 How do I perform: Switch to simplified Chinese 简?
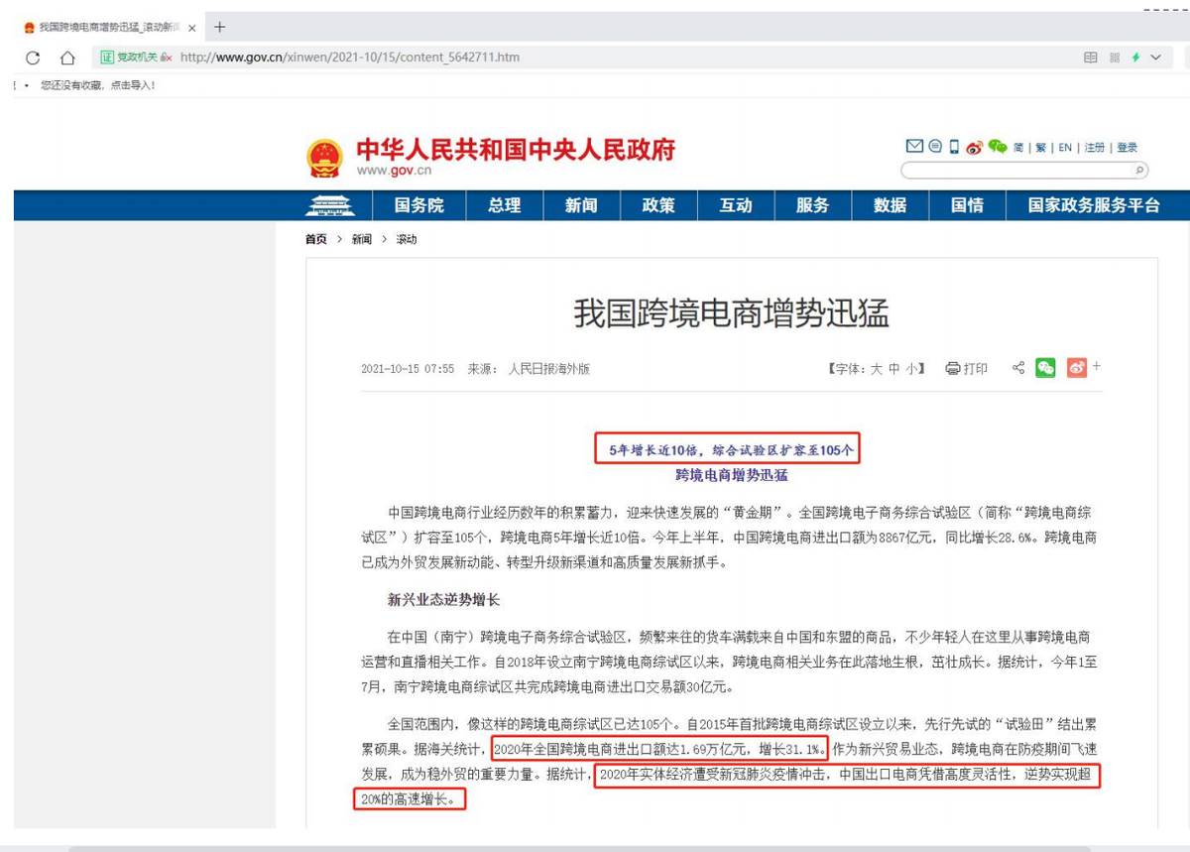pos(1018,148)
